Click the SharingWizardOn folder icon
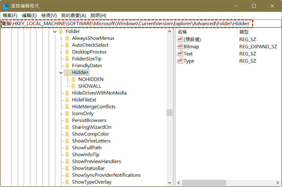Viewport: 282px width, 187px height. [67, 127]
